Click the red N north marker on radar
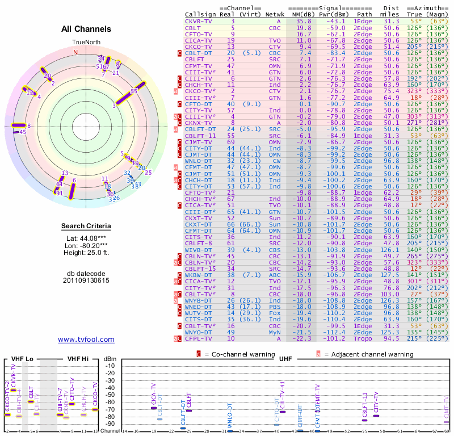The height and width of the screenshot is (436, 454). tap(75, 52)
